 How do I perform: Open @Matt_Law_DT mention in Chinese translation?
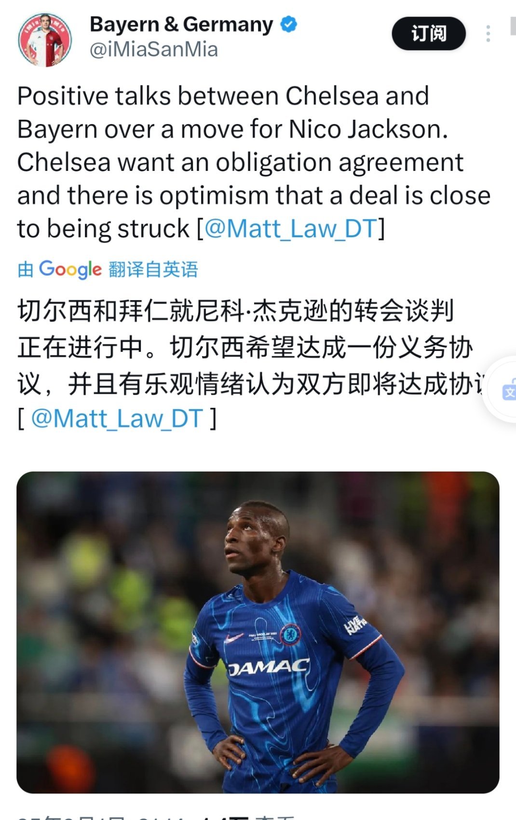pos(117,418)
